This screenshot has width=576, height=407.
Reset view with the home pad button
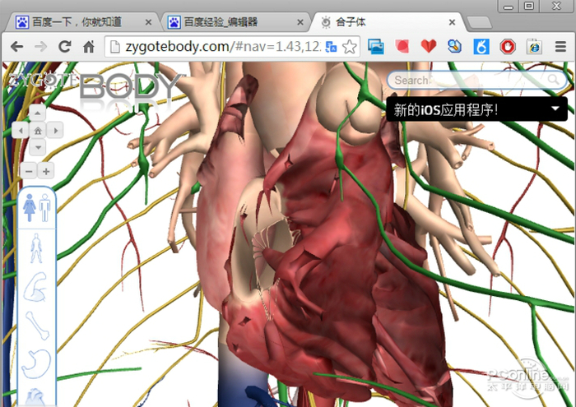pos(38,130)
